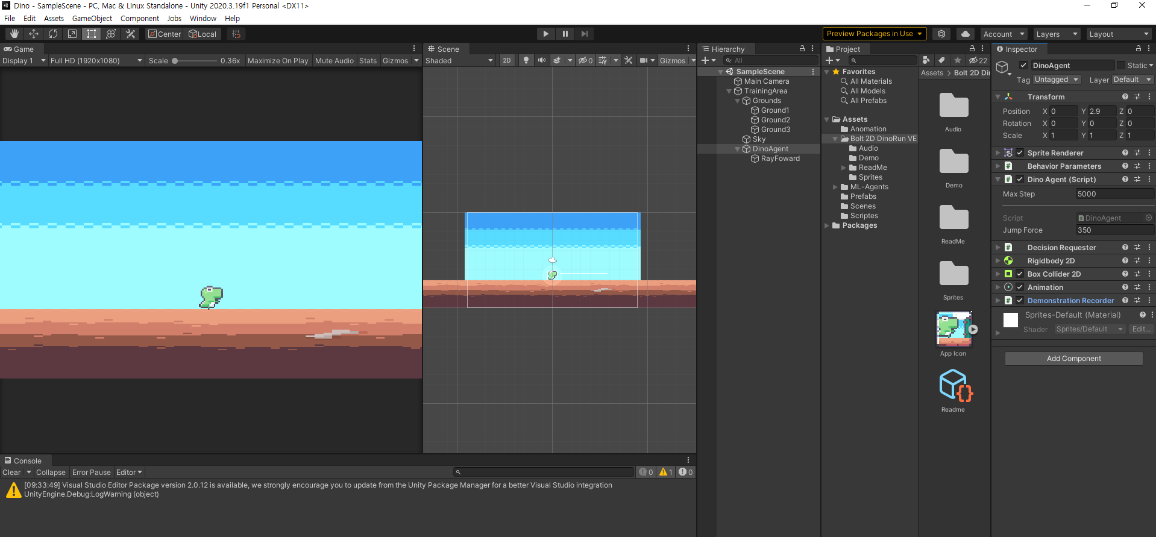
Task: Open the Tag dropdown Untagged
Action: [1057, 80]
